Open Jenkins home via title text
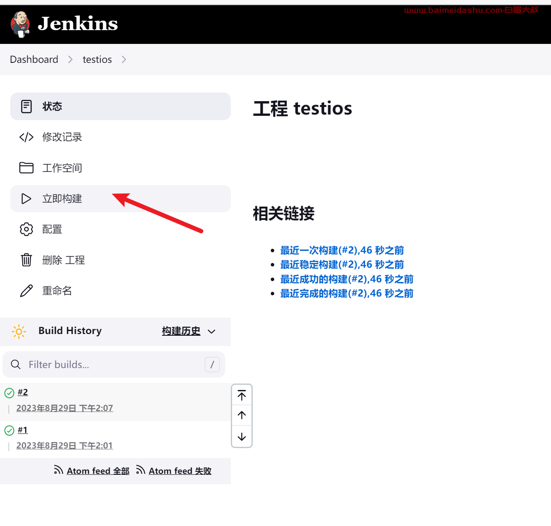Viewport: 551px width, 526px height. pos(78,24)
